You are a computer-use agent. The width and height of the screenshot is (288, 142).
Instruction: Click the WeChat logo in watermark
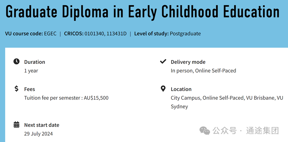[205, 131]
